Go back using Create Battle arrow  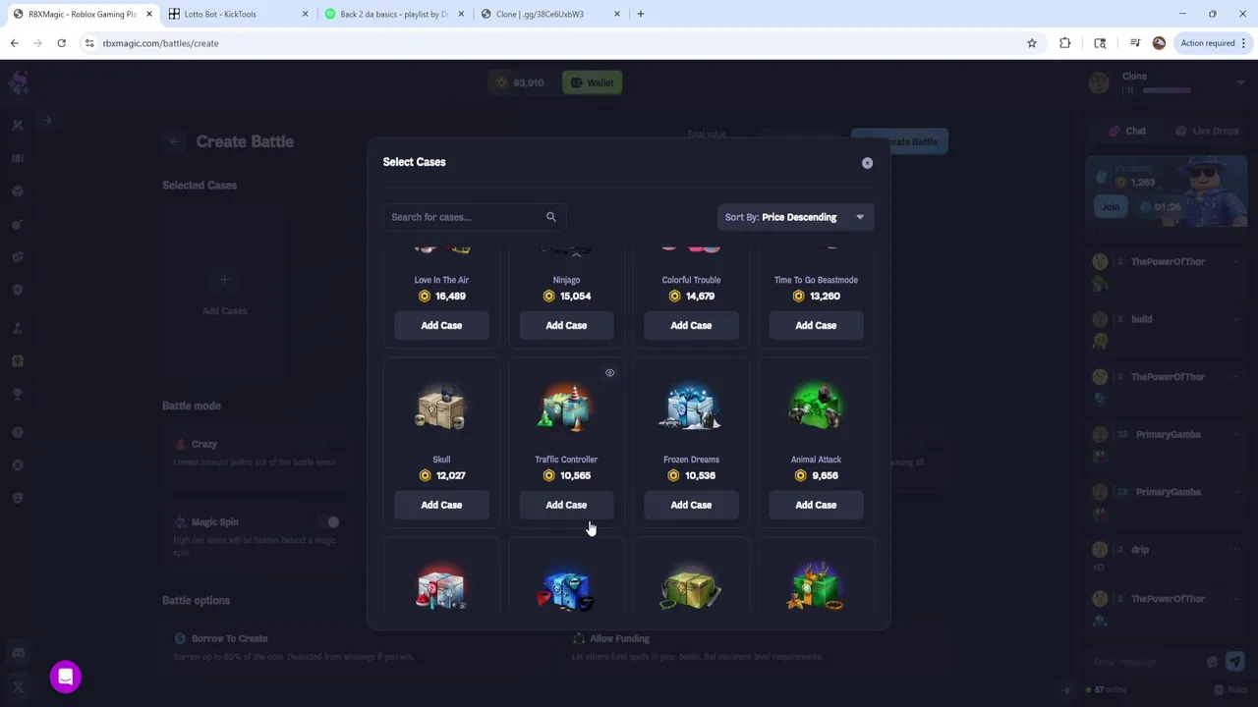(x=174, y=141)
